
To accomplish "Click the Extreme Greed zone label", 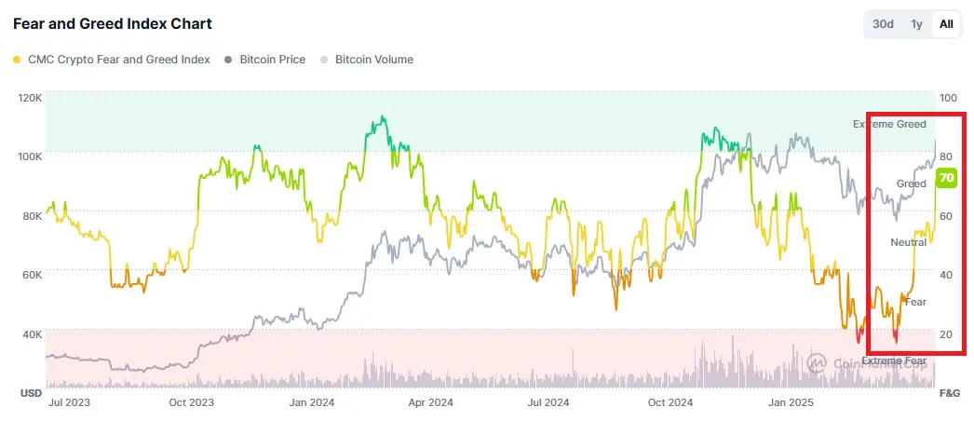I will coord(889,124).
